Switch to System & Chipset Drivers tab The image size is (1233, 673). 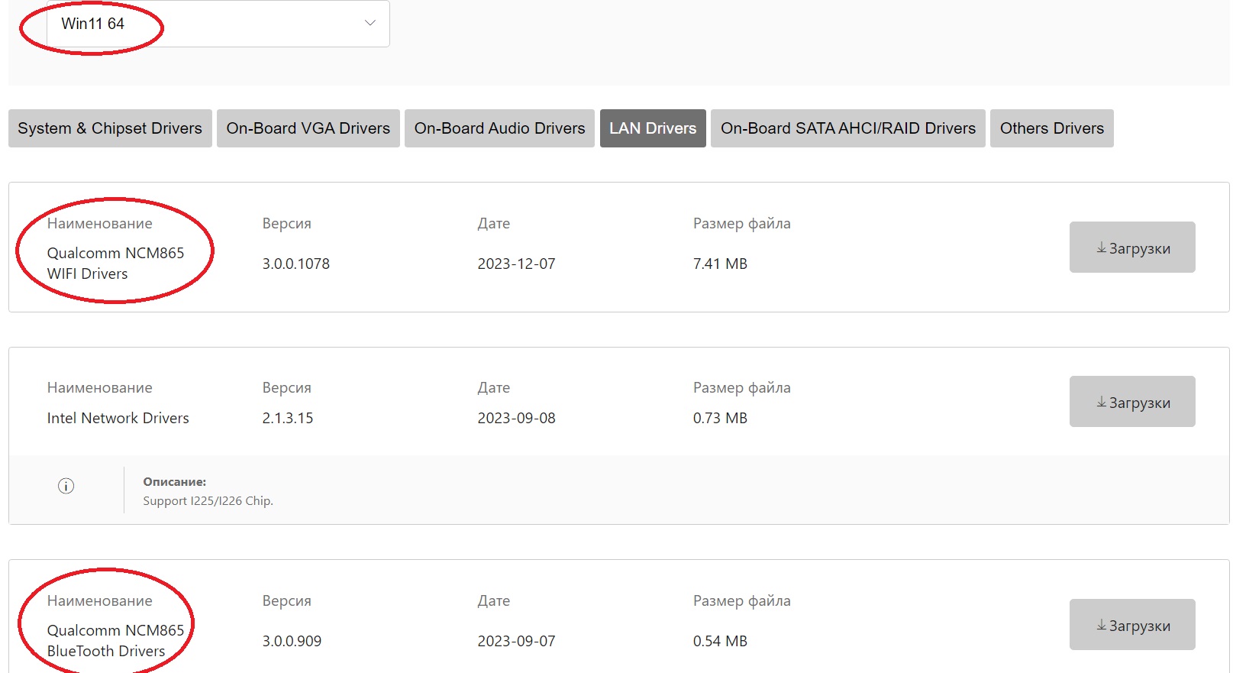pos(110,128)
